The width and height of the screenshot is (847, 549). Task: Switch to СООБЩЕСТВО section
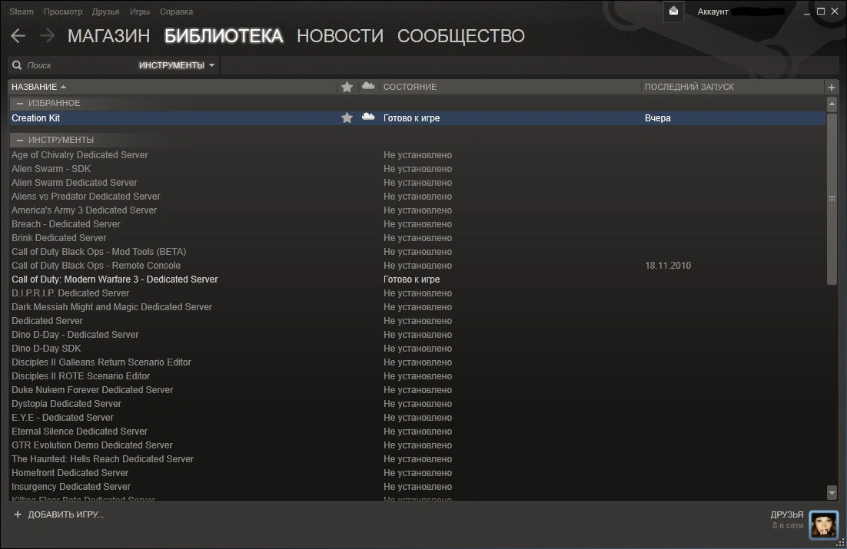(460, 35)
